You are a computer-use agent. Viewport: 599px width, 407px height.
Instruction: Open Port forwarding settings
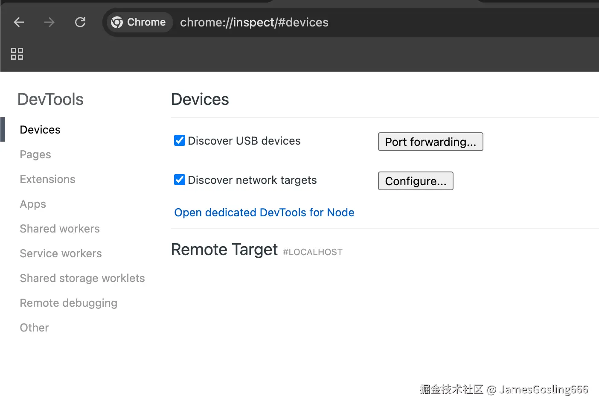pos(430,142)
